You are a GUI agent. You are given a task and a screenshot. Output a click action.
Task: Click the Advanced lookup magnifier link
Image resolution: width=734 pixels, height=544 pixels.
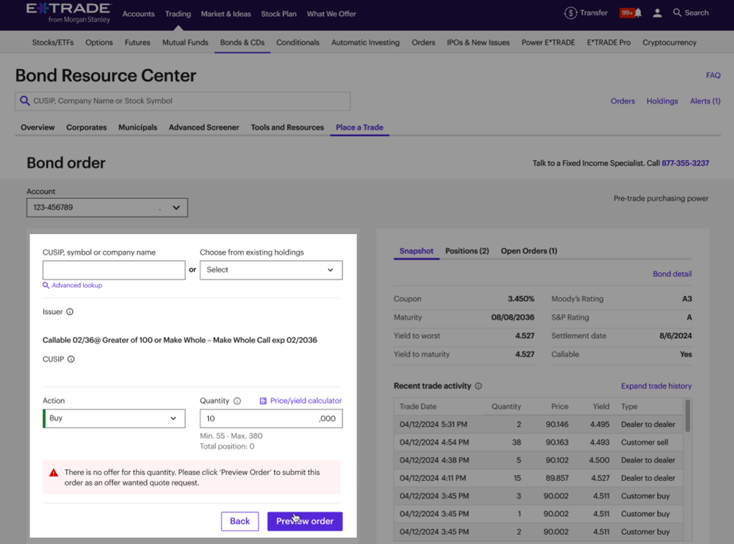(73, 285)
